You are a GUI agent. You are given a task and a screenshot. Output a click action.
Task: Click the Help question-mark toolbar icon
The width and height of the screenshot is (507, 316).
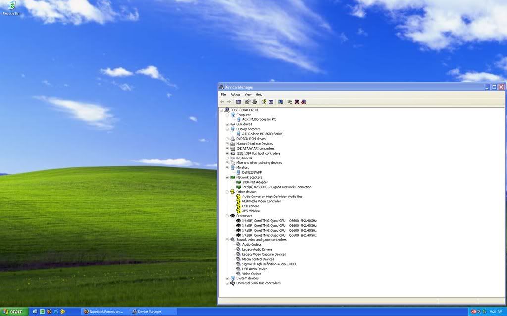(264, 102)
